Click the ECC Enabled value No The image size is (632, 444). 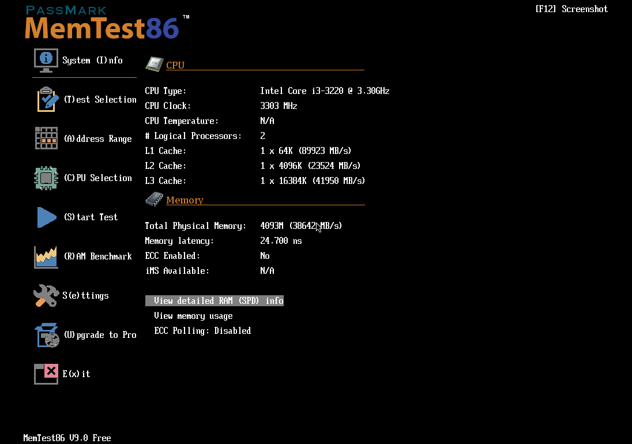pos(265,256)
